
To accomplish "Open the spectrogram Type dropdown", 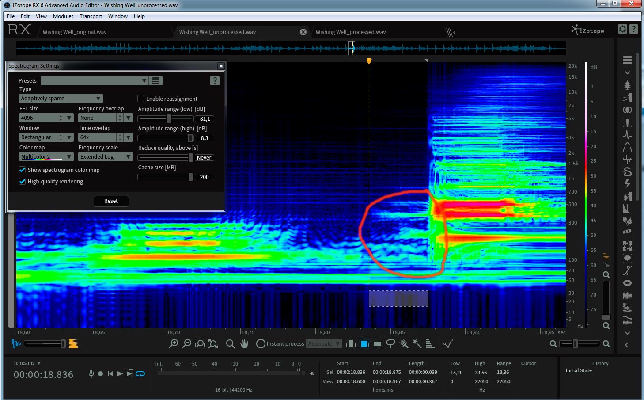I will click(x=61, y=99).
